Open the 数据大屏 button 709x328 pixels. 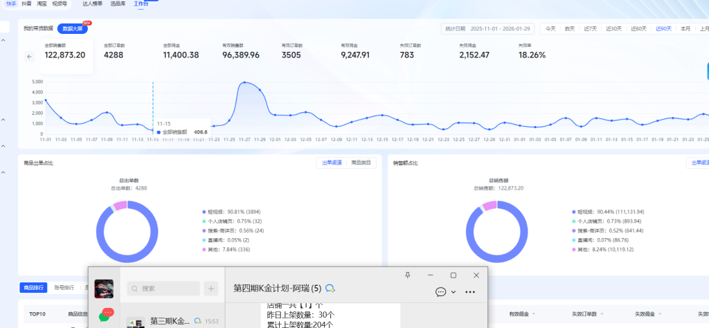pos(71,28)
